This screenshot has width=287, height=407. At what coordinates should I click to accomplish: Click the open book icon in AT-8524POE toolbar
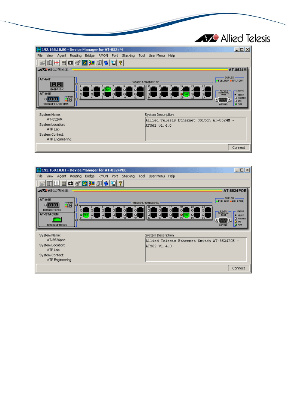click(x=49, y=183)
